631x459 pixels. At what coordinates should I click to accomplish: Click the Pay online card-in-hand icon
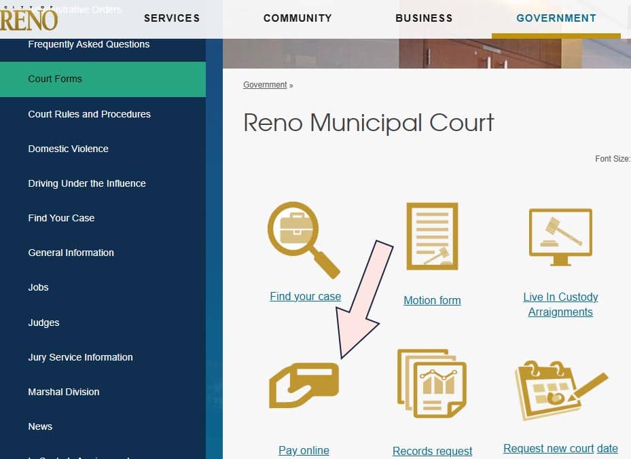[304, 386]
